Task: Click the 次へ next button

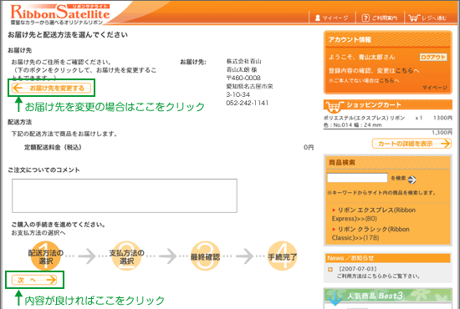Action: click(x=34, y=280)
